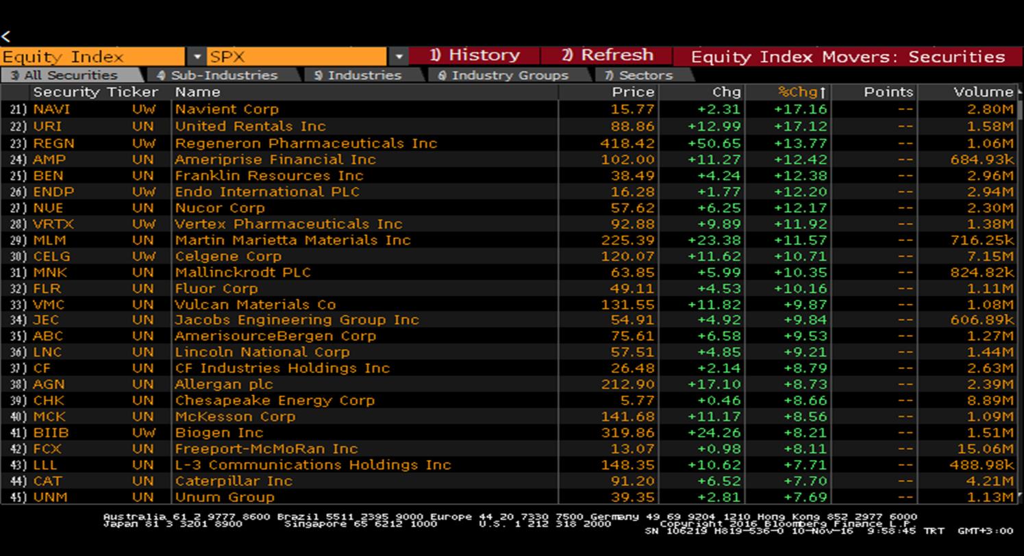Click United Rentals percent change +17.12
1024x556 pixels.
801,127
